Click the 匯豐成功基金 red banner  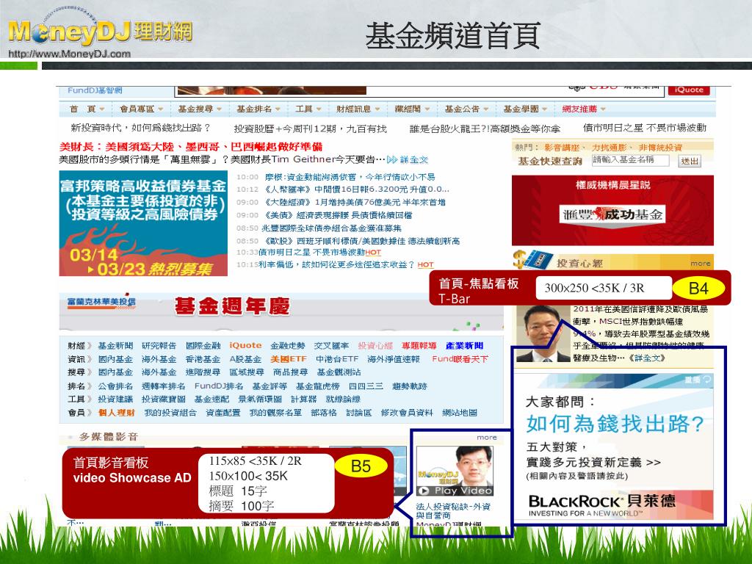click(612, 210)
